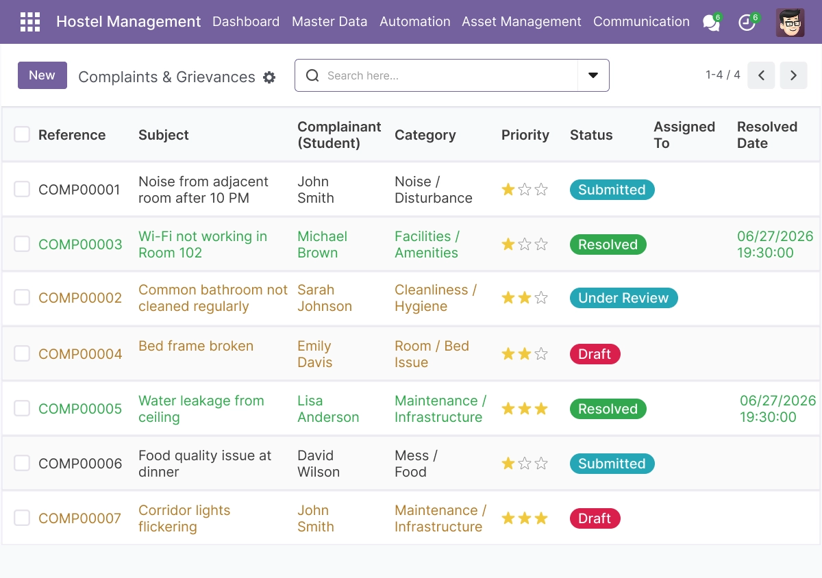This screenshot has height=578, width=822.
Task: Click the Complaints & Grievances breadcrumb title
Action: (x=166, y=77)
